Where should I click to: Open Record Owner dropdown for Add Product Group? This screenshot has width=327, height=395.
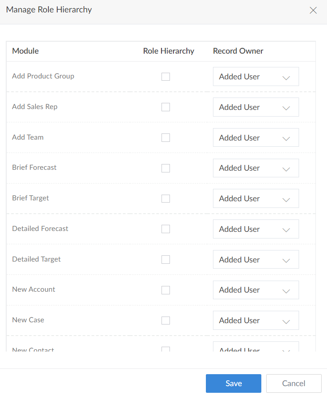tap(256, 77)
